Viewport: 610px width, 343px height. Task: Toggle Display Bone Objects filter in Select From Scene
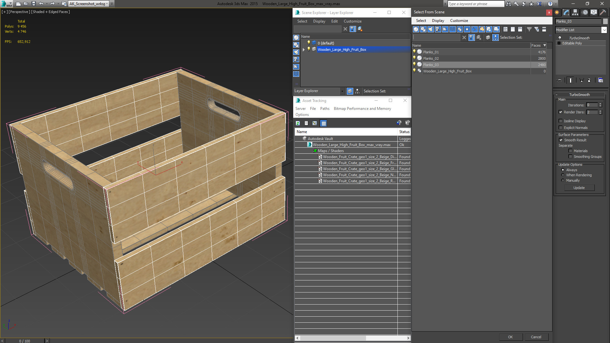pyautogui.click(x=474, y=29)
